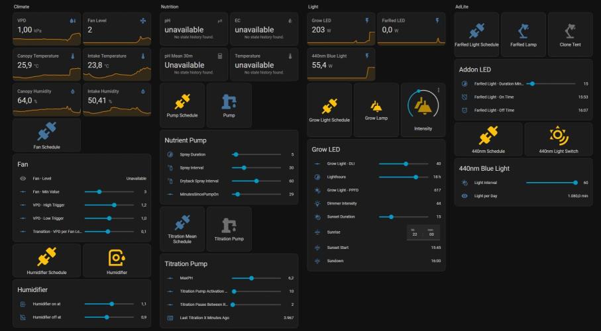The height and width of the screenshot is (331, 601).
Task: Adjust the VPD - High Trigger slider
Action: pyautogui.click(x=109, y=205)
